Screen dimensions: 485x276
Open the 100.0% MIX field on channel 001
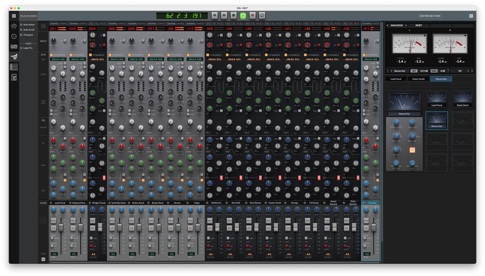[58, 59]
